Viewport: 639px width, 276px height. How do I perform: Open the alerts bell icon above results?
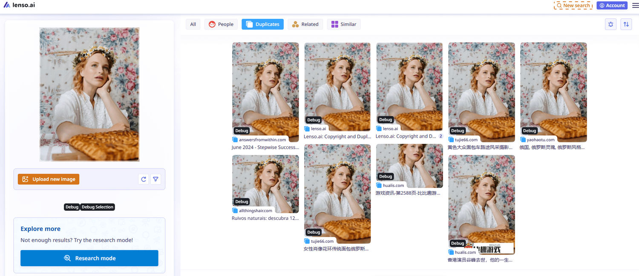610,24
